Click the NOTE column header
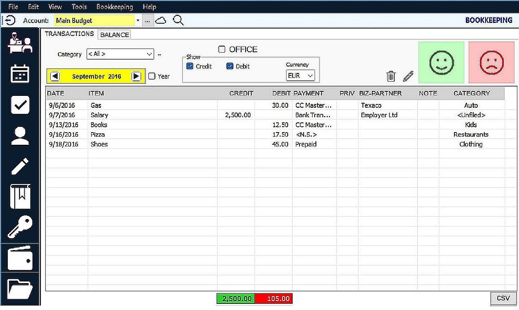 pos(428,93)
